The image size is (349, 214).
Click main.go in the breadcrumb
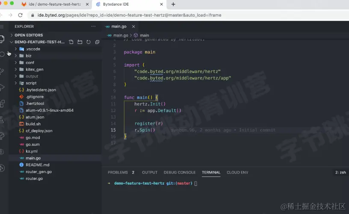coord(121,35)
